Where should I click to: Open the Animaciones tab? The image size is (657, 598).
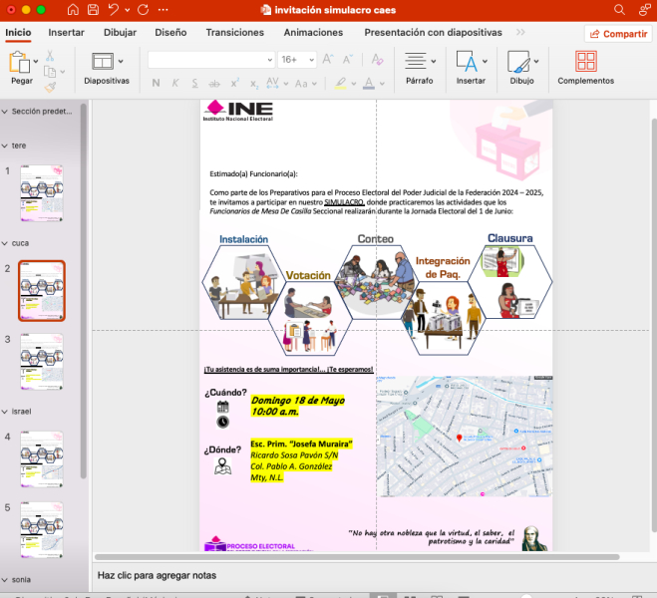(x=312, y=32)
